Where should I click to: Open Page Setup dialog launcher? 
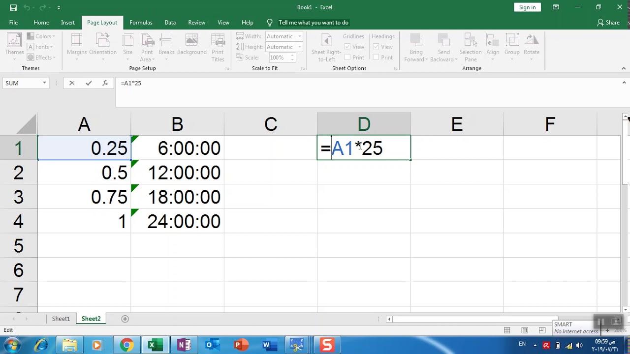227,68
